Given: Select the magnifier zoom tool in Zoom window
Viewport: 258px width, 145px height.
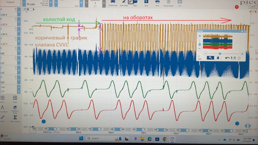Looking at the screenshot, I should click(x=210, y=58).
